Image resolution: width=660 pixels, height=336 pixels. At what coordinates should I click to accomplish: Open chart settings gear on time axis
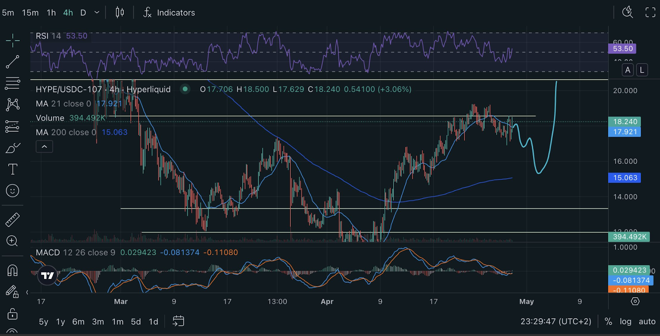[635, 301]
